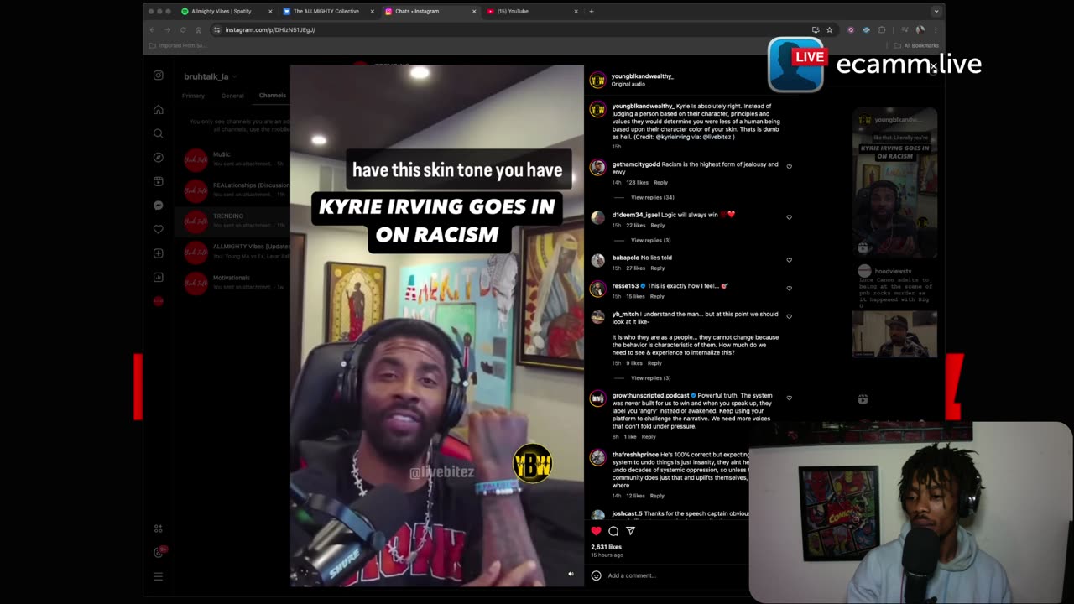Click the address bar URL
The height and width of the screenshot is (604, 1074).
pyautogui.click(x=270, y=29)
